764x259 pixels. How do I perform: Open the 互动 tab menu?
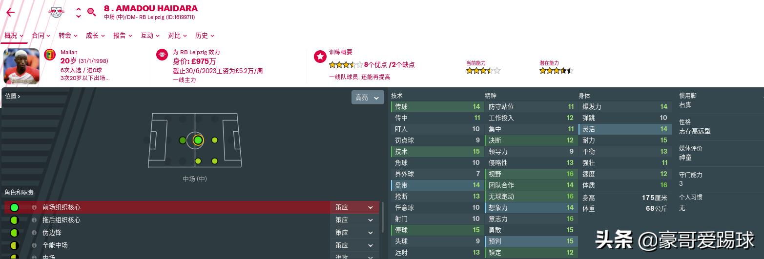(x=150, y=36)
